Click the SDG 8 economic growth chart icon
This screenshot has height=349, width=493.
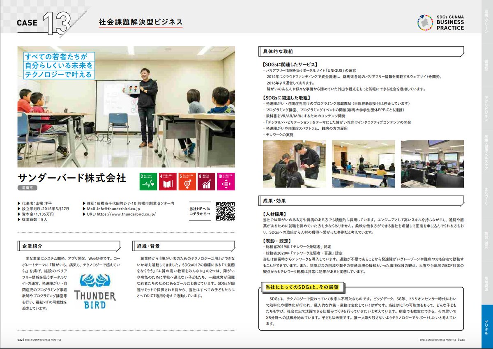coord(207,181)
